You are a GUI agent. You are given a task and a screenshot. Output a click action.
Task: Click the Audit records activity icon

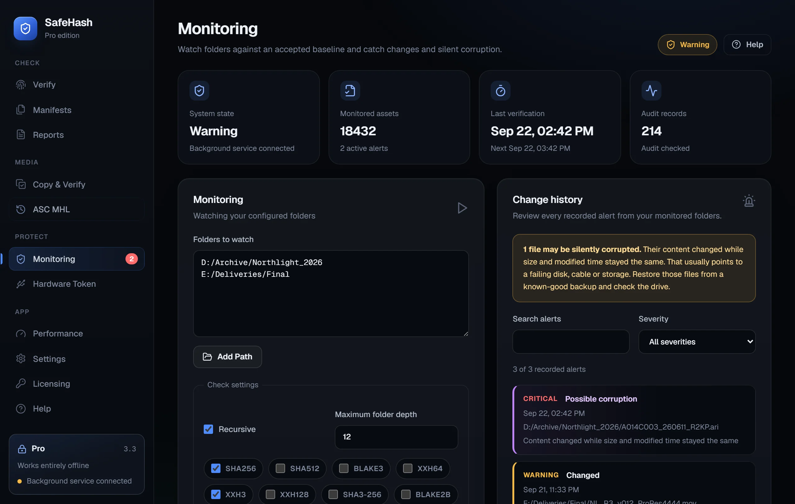651,90
